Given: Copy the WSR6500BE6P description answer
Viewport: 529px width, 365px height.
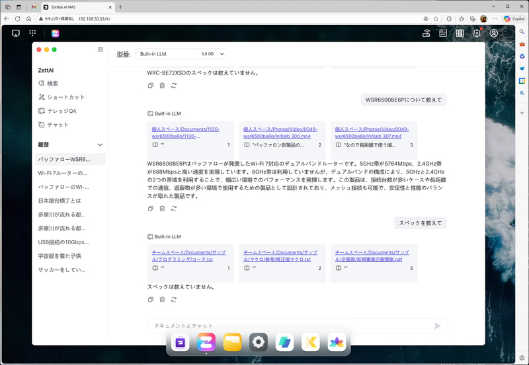Looking at the screenshot, I should (x=151, y=209).
